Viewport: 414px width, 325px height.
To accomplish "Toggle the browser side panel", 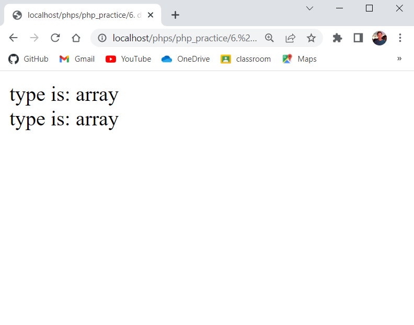I will [358, 38].
